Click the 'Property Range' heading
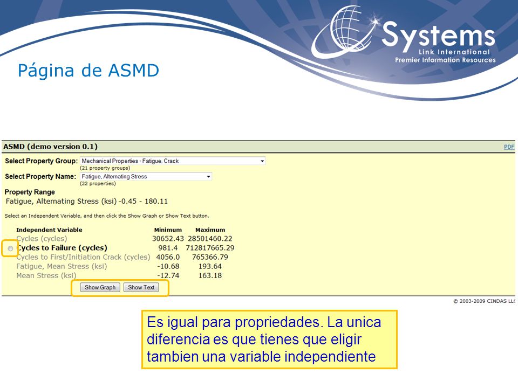Screen dimensions: 518x388 (30, 192)
